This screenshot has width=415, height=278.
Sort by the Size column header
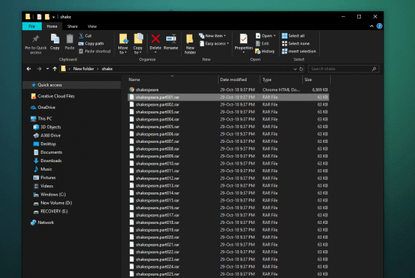pos(316,80)
